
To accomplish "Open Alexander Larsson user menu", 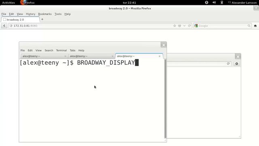I will [242, 3].
